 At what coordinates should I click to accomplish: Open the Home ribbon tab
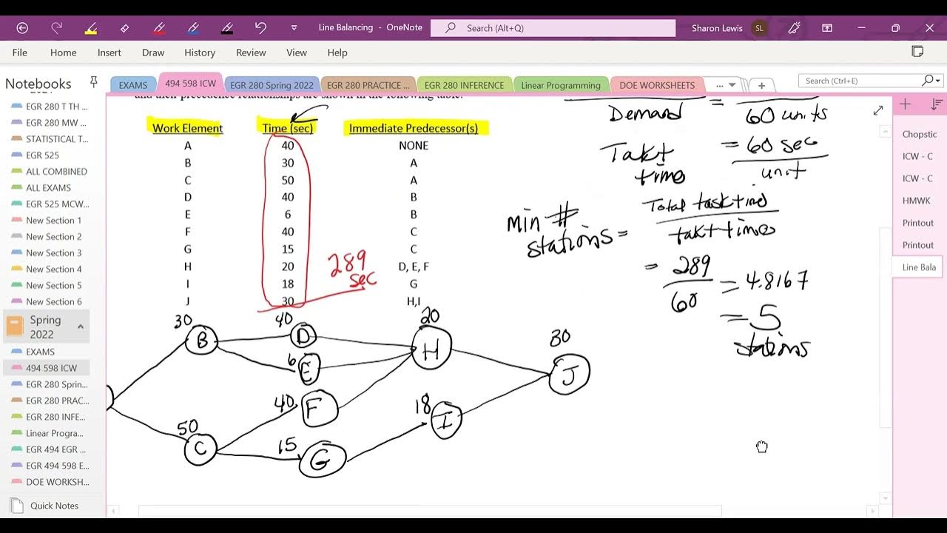point(63,53)
